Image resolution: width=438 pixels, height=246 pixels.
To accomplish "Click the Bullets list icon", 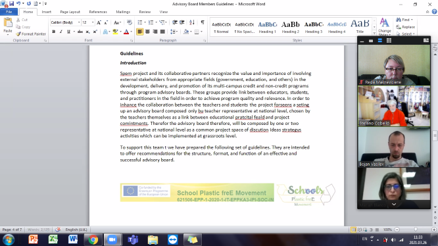I will (x=140, y=22).
